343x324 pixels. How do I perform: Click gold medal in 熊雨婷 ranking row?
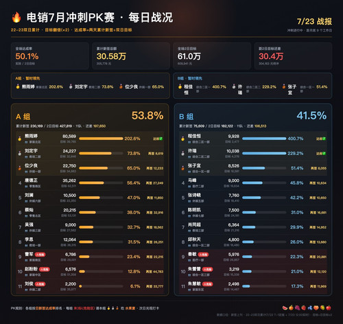[20, 139]
